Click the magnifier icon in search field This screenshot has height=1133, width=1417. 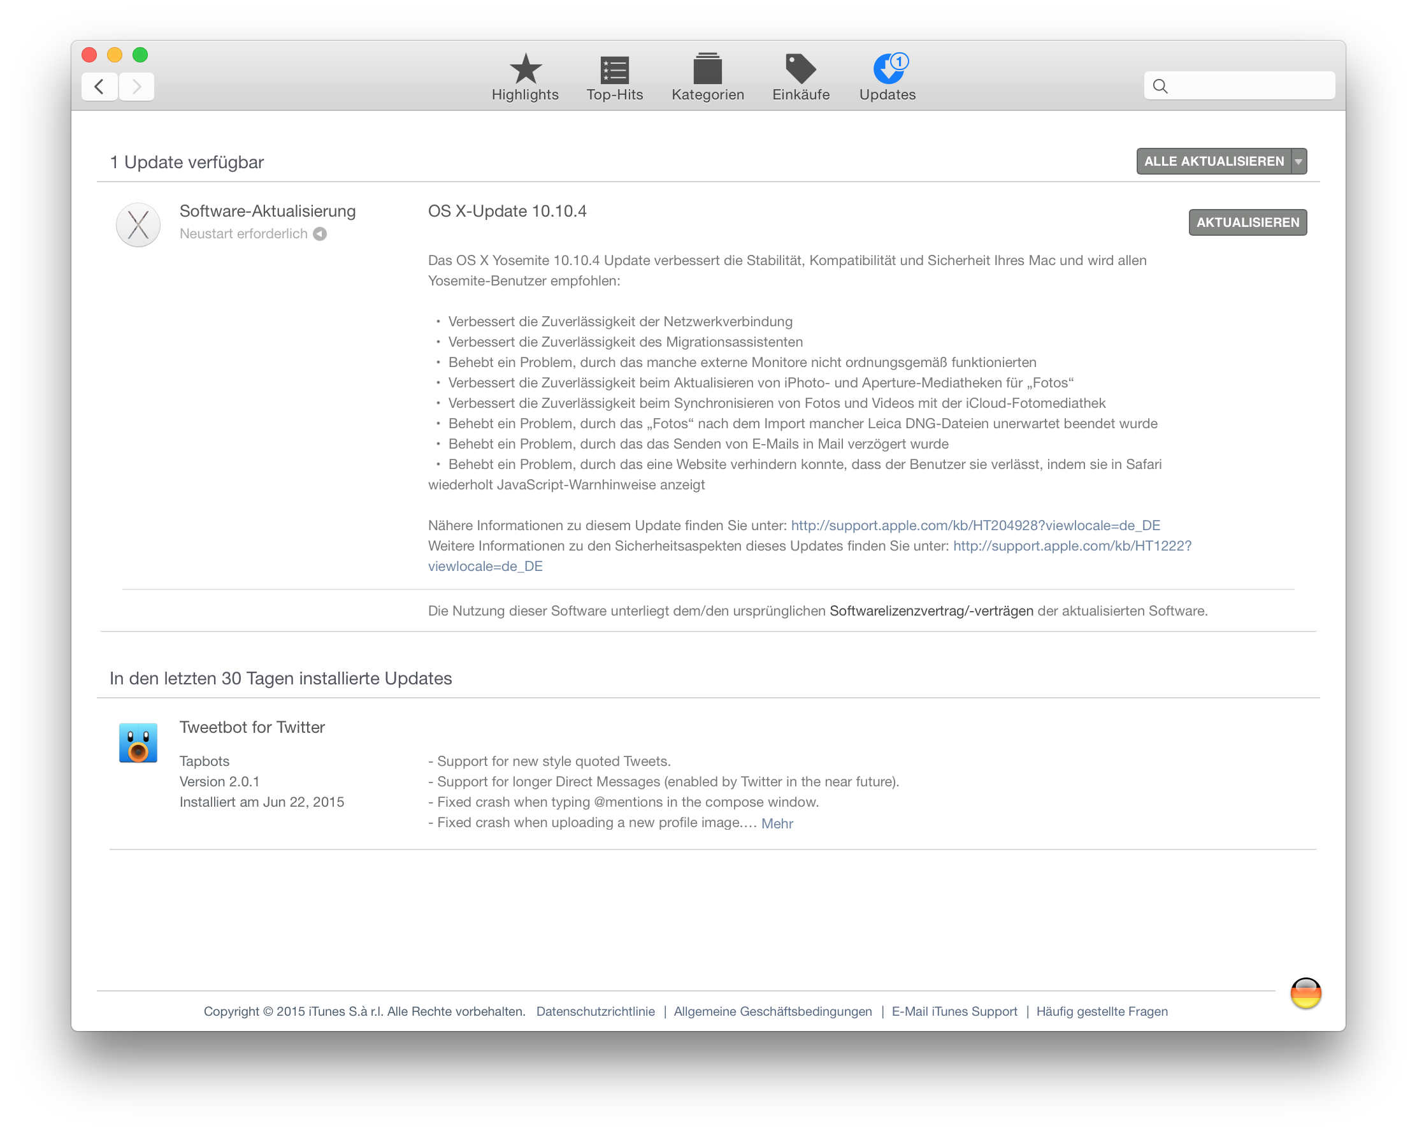pos(1160,86)
